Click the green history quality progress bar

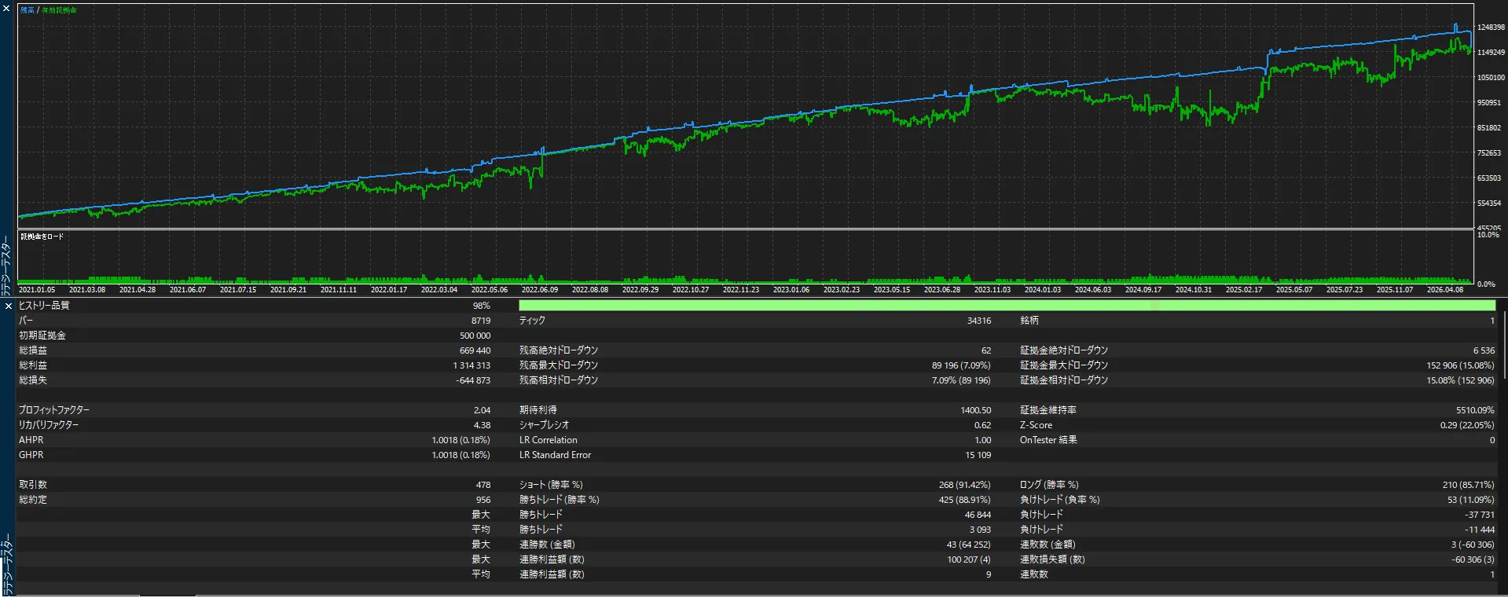pyautogui.click(x=1007, y=306)
